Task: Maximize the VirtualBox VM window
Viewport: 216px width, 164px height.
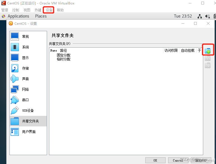Action: (x=203, y=3)
